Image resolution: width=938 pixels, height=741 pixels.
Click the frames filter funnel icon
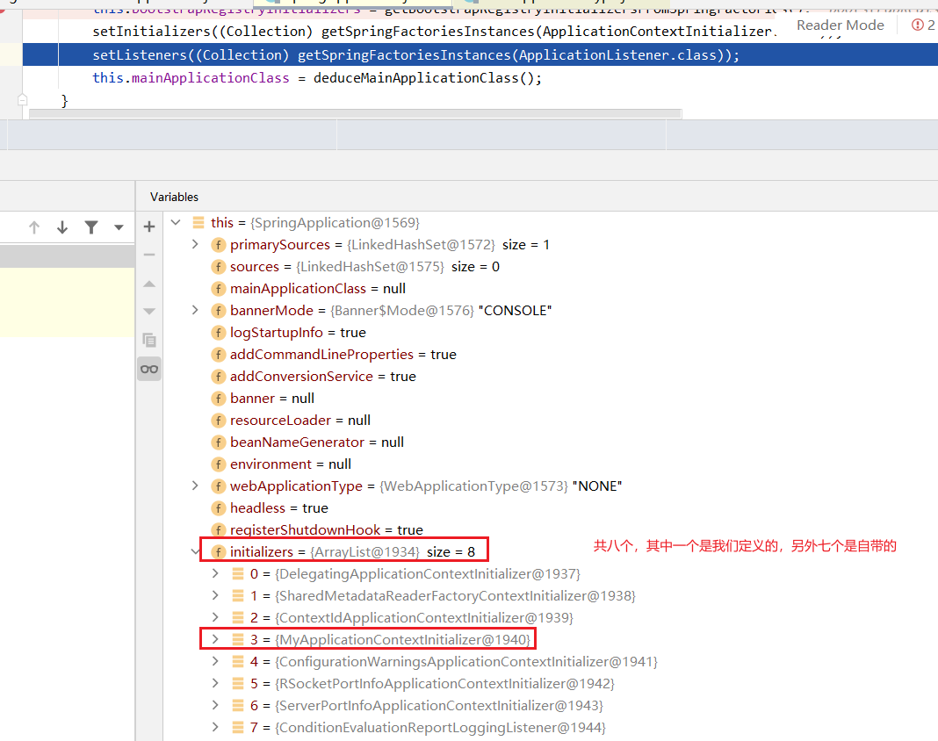click(91, 227)
